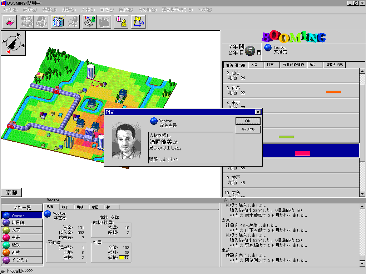Click the person with exclamation toolbar icon
The image size is (366, 274).
pos(121,22)
